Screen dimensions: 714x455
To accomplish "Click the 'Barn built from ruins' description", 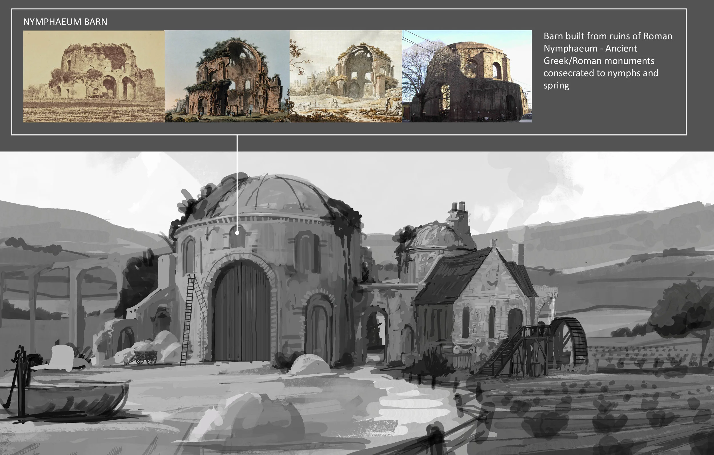I will click(x=607, y=61).
